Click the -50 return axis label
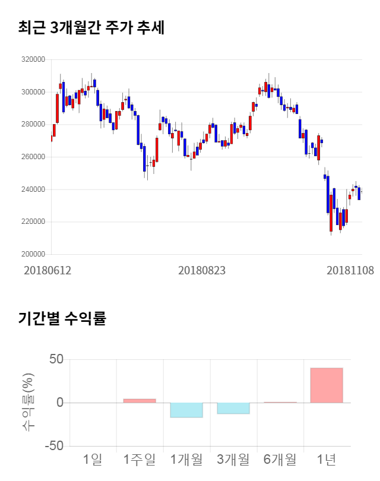 [52, 446]
